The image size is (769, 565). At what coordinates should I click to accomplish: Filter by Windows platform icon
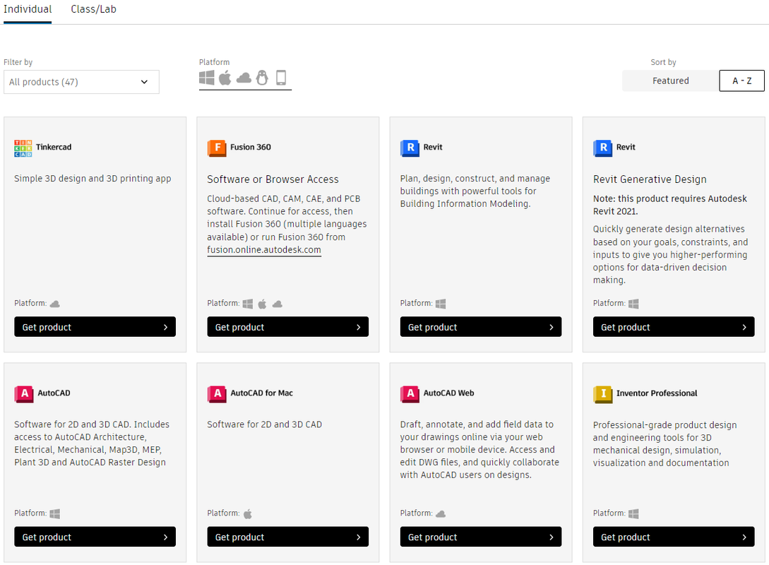click(206, 78)
